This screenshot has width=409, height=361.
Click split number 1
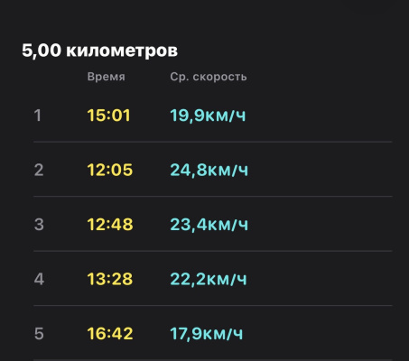click(x=38, y=116)
